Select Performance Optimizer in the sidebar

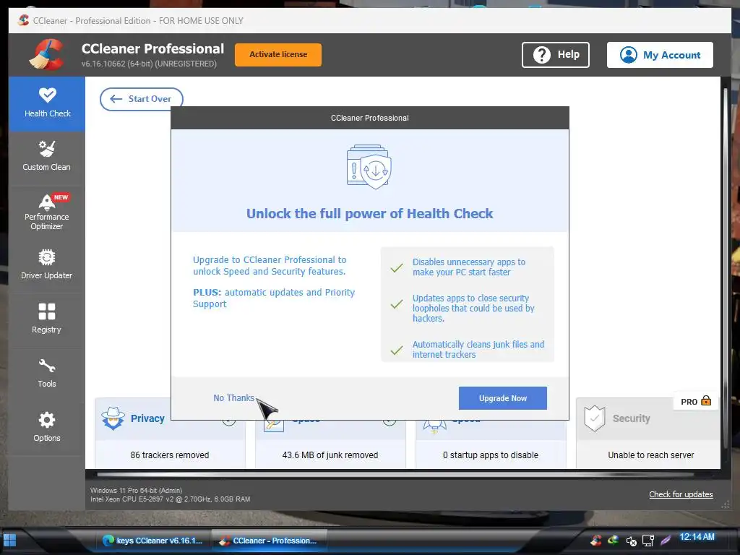point(47,212)
